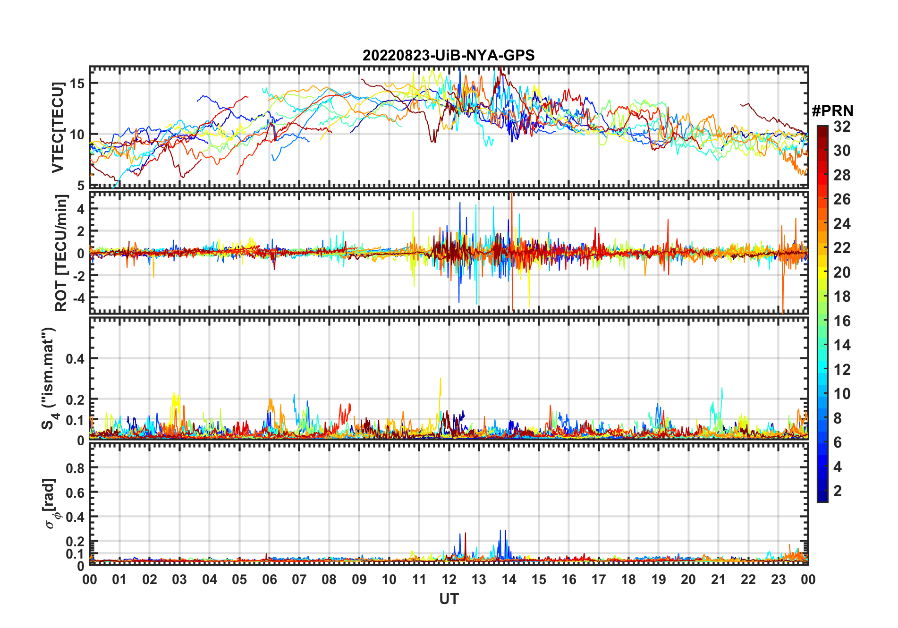Click x-axis tick label 23

click(778, 579)
